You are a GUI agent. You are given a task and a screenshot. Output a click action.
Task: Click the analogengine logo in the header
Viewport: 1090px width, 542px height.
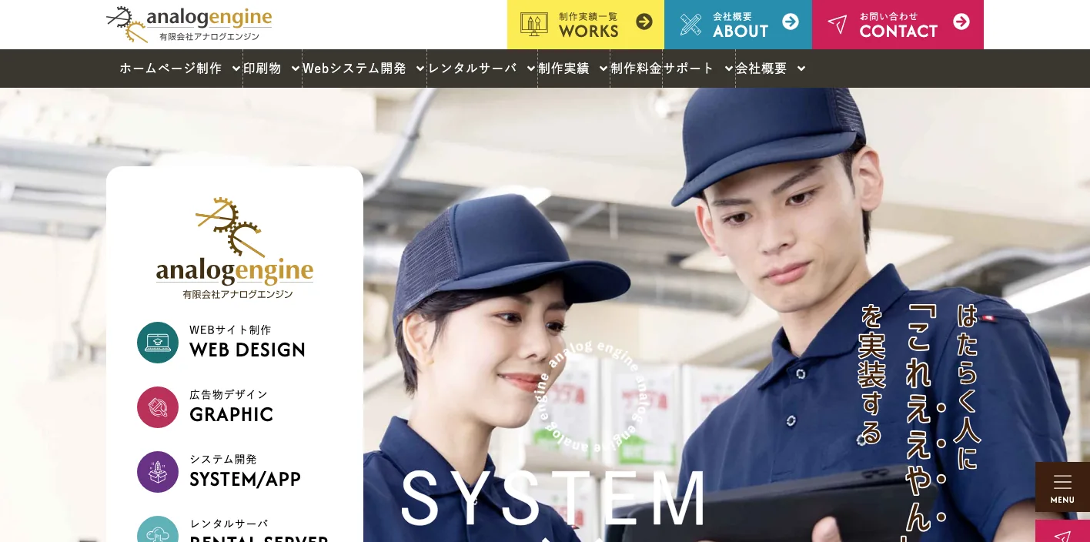[x=189, y=24]
